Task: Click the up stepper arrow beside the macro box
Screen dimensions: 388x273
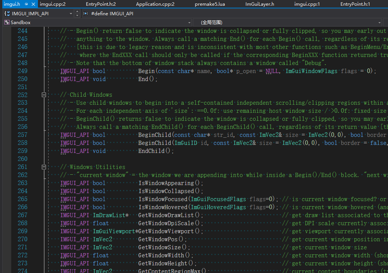Action: (77, 11)
